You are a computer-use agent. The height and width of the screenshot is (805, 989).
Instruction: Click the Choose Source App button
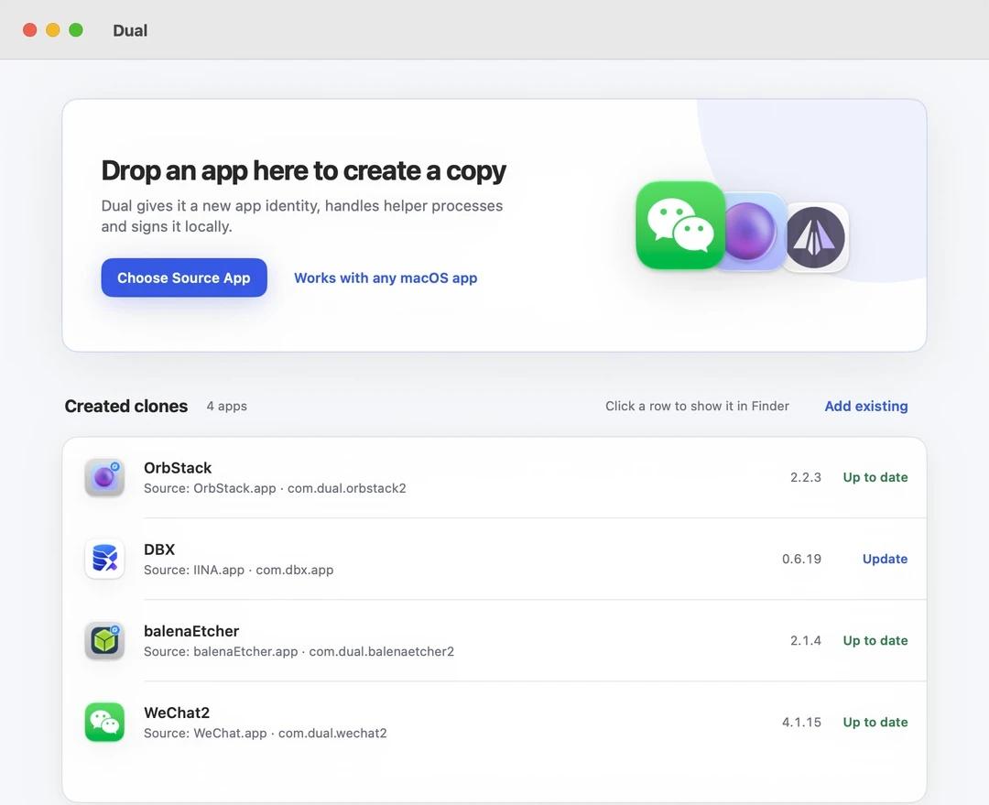point(184,277)
